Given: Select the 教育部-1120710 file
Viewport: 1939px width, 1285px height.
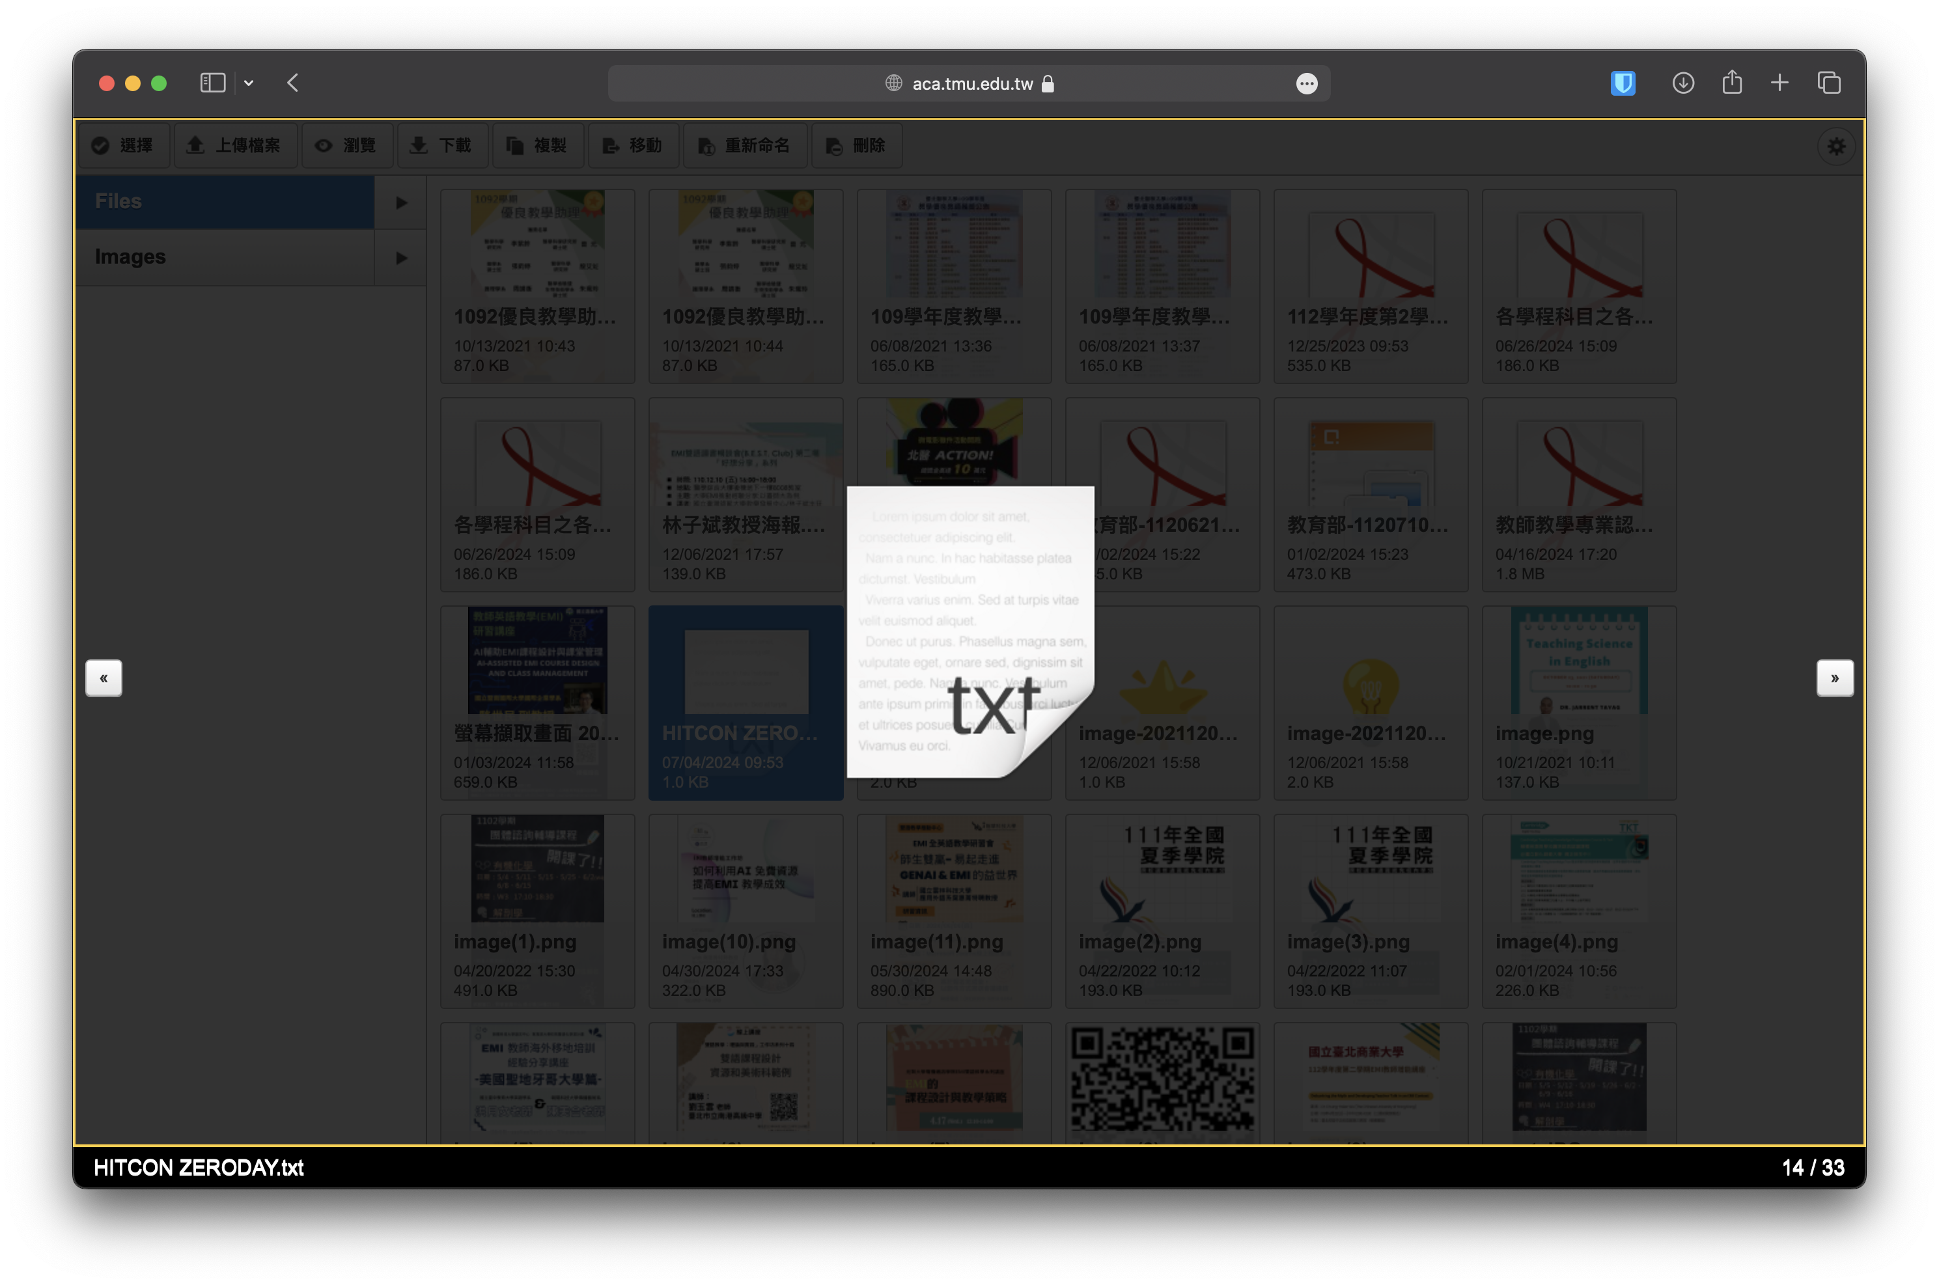Looking at the screenshot, I should coord(1370,495).
